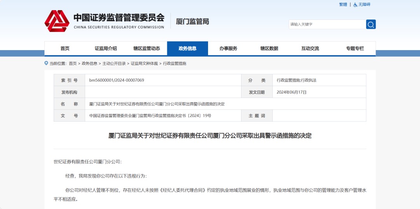This screenshot has width=420, height=209.
Task: Click the CSRC red logo
Action: [57, 21]
